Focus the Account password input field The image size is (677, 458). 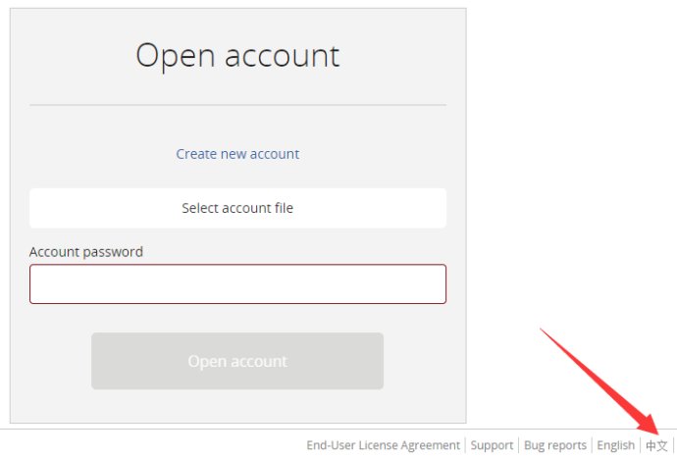237,284
